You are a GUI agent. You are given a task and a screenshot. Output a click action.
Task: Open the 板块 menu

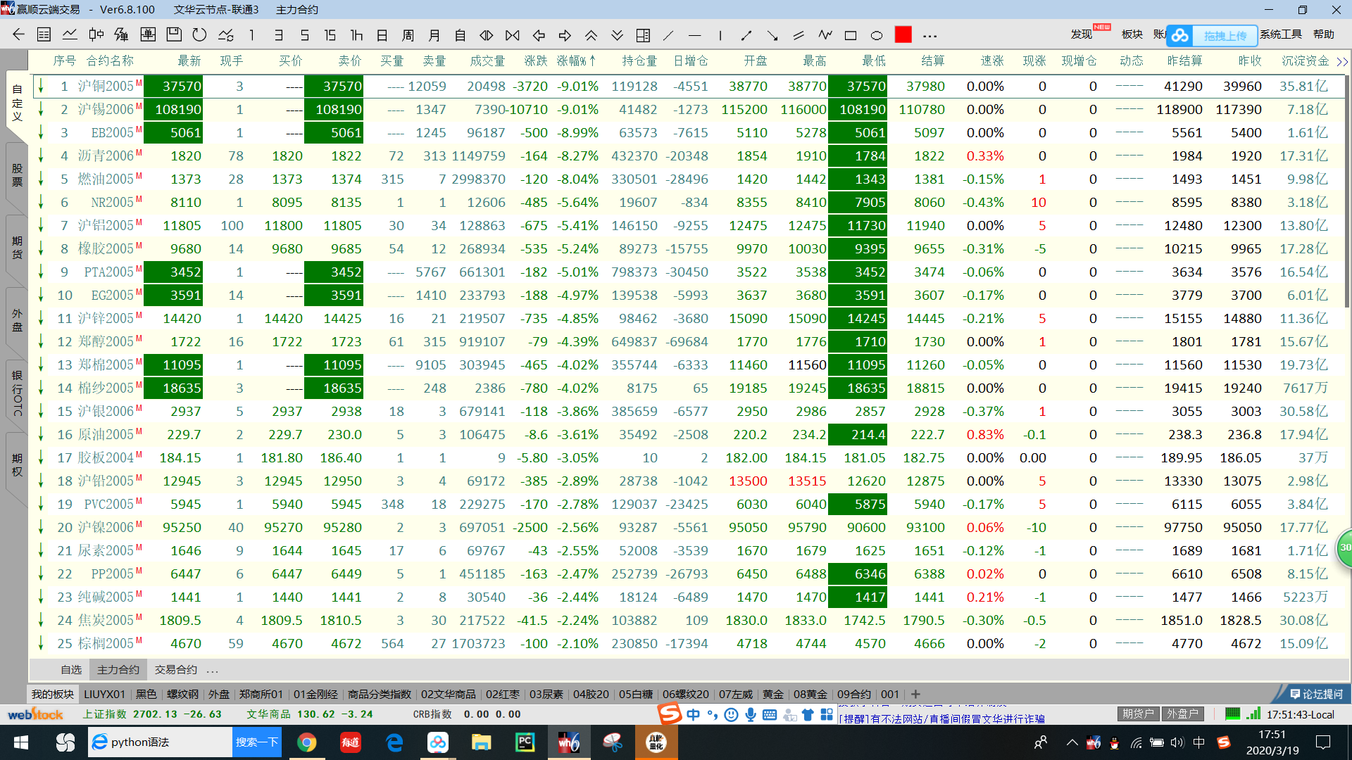coord(1132,34)
